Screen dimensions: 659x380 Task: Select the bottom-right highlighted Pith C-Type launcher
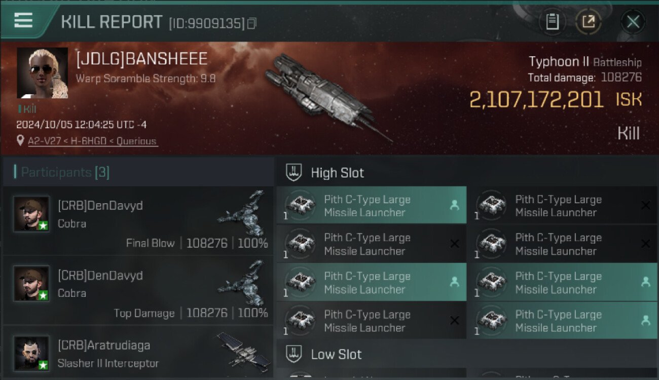tap(562, 321)
